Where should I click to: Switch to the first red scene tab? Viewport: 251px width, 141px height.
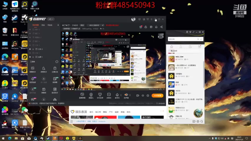(35, 25)
